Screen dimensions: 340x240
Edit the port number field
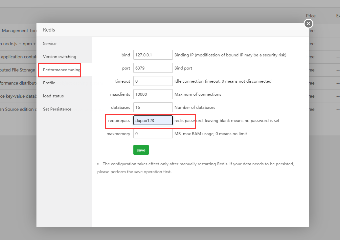coord(153,68)
